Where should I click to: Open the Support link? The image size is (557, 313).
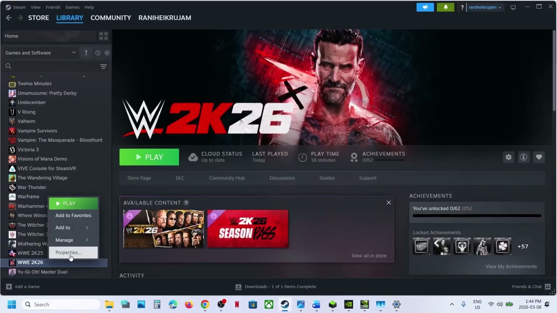368,178
